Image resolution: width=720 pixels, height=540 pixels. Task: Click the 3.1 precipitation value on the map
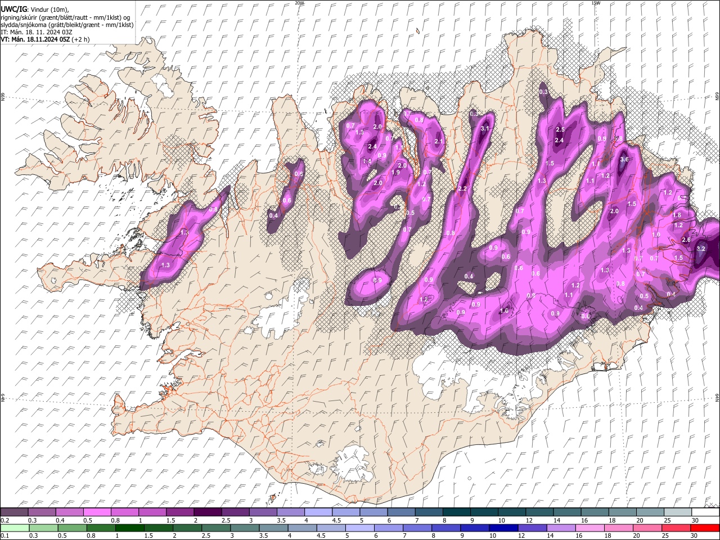[486, 129]
